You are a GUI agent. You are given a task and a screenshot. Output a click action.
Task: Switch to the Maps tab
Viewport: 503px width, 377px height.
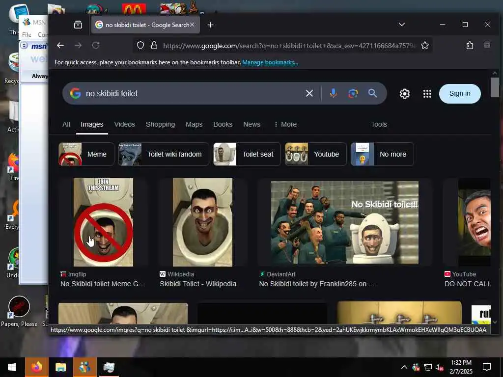(x=194, y=124)
